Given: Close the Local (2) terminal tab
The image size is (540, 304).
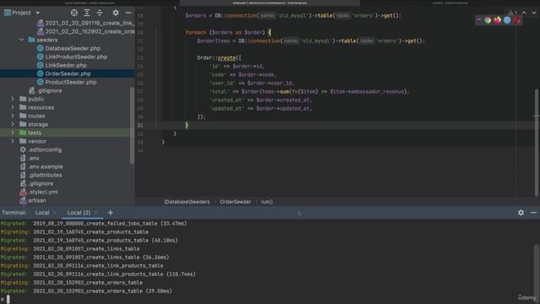Looking at the screenshot, I should click(96, 213).
